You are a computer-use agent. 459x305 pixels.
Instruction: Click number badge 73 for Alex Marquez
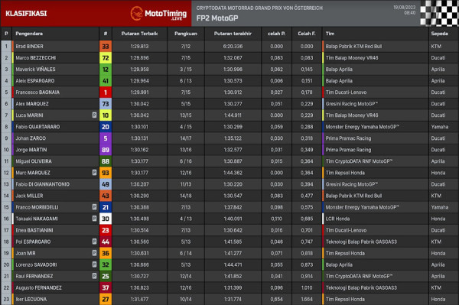[106, 104]
